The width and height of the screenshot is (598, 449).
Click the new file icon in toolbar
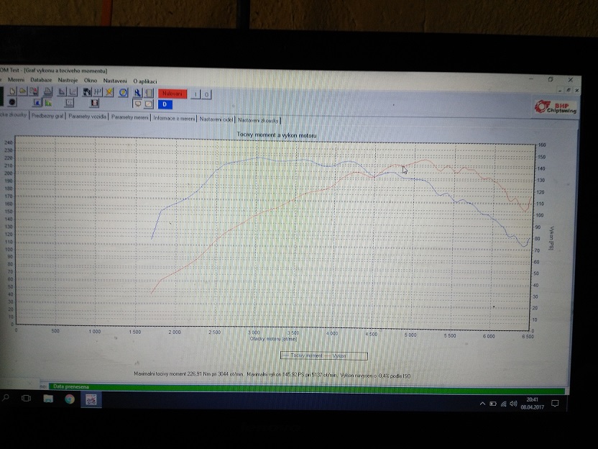(x=14, y=92)
